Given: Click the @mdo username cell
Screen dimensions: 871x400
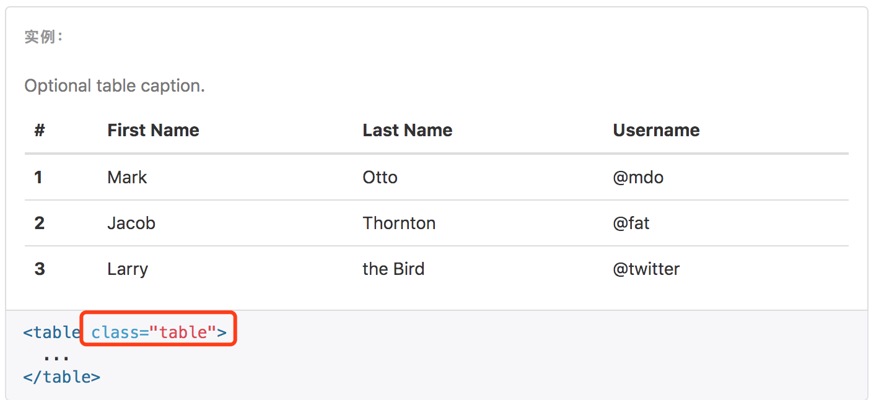Looking at the screenshot, I should [x=638, y=178].
